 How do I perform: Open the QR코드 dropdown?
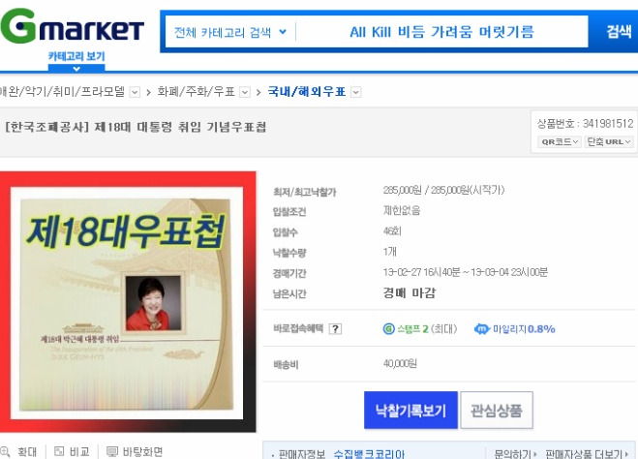coord(560,141)
